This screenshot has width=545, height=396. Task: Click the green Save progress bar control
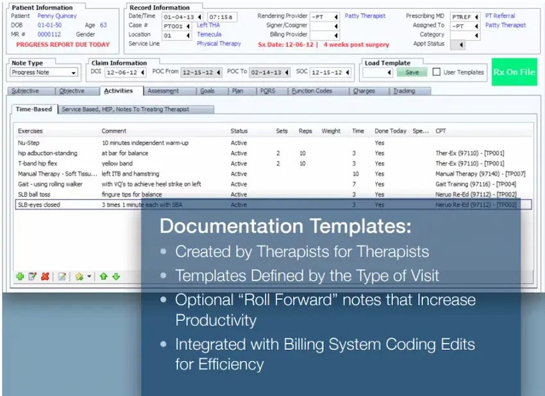(x=412, y=72)
